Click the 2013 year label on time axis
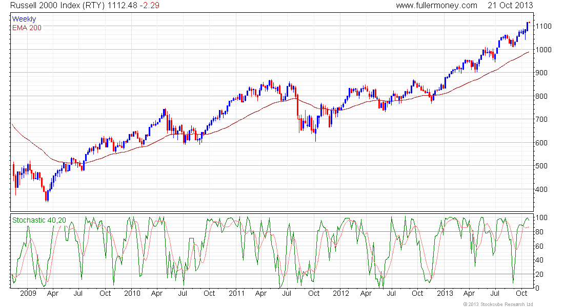This screenshot has width=564, height=307. (445, 293)
